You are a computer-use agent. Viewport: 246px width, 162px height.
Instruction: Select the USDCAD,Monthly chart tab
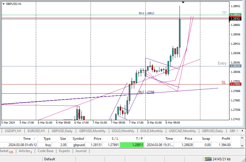coord(182,131)
